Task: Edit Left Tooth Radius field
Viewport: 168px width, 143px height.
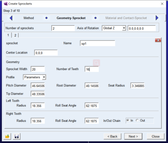Action: click(x=38, y=106)
